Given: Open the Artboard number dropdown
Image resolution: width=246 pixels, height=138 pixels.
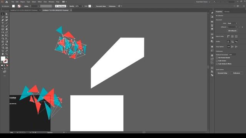Looking at the screenshot, I should pos(232,27).
